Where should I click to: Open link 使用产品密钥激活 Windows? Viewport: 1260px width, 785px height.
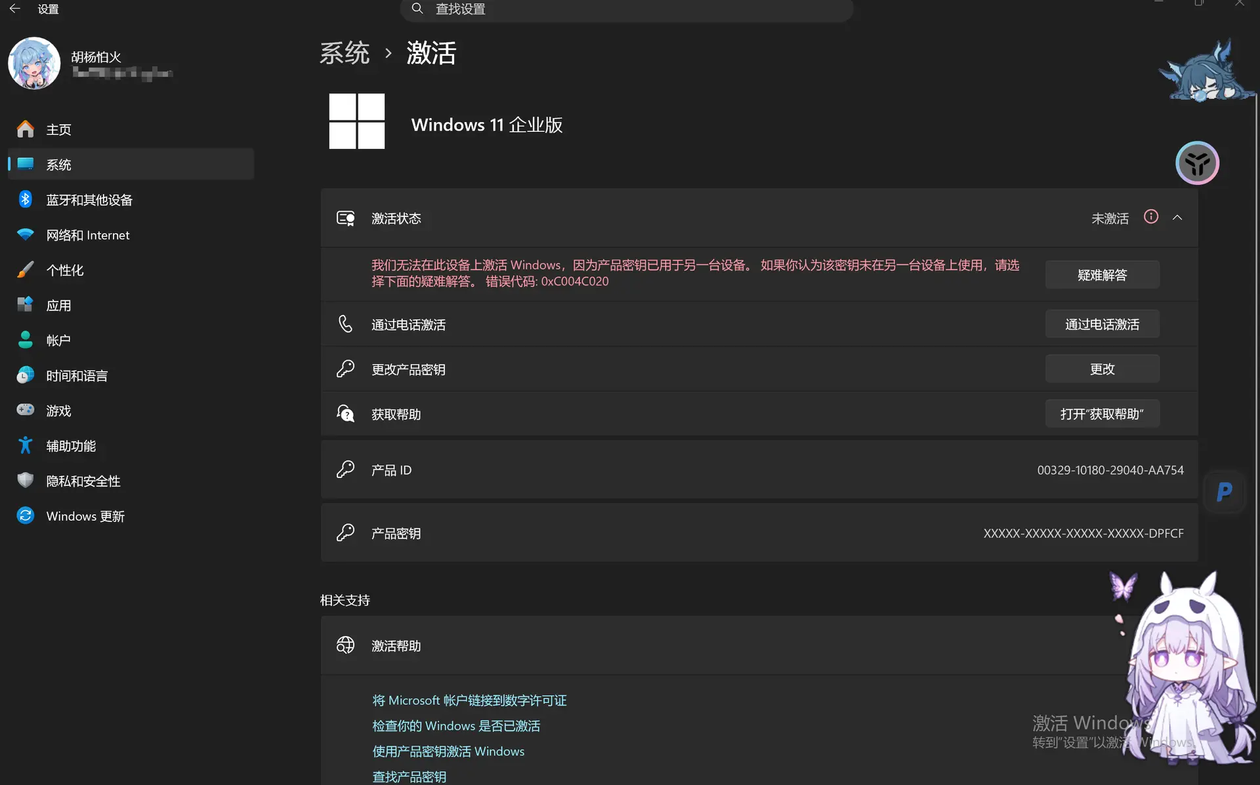point(448,751)
